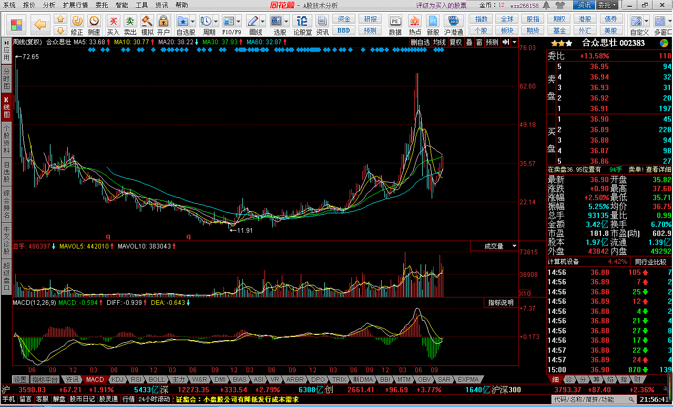Expand the 周期 period dropdown arrow
Viewport: 673px width, 407px height.
[215, 21]
